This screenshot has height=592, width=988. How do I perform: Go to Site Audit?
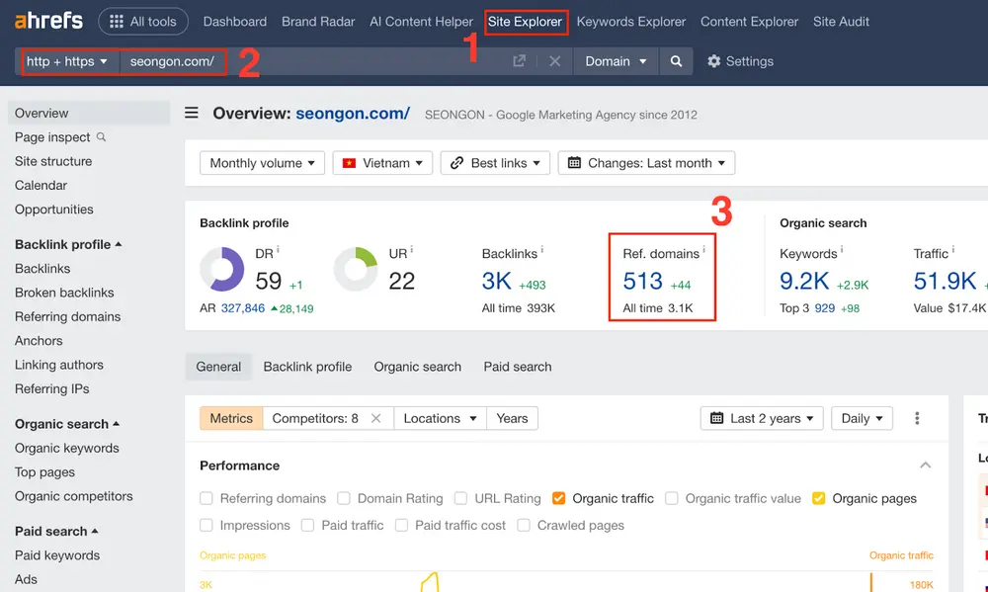pos(841,22)
